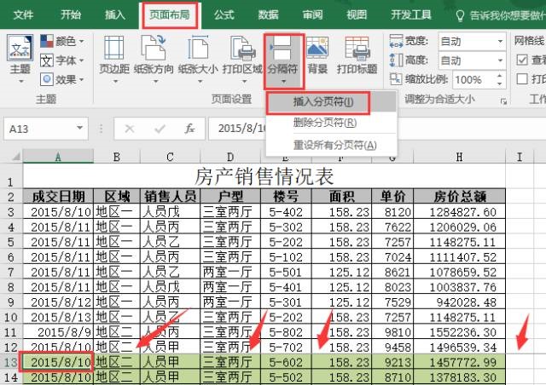Open the 调整为合适大小 dialog launcher
Viewport: 546px width, 385px height.
[503, 101]
